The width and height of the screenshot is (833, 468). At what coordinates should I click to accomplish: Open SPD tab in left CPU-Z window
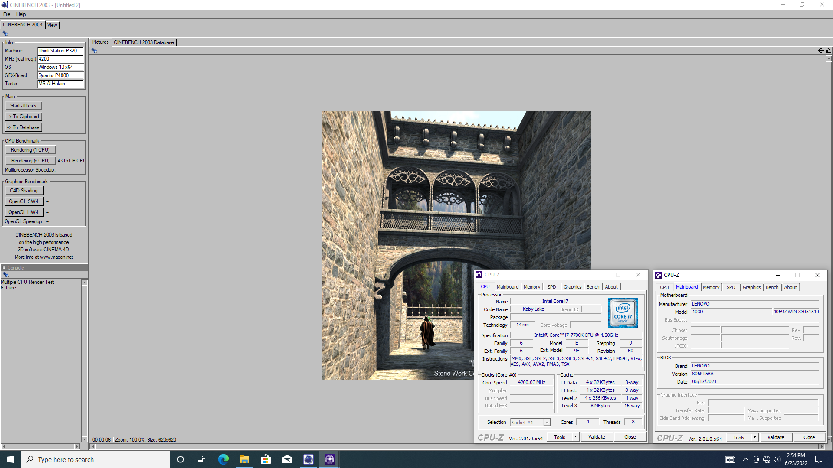click(x=551, y=287)
